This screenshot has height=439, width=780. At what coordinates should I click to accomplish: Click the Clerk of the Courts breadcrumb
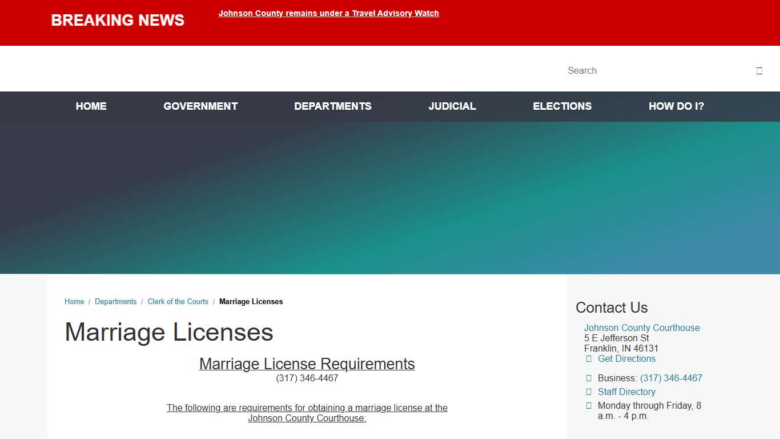click(x=178, y=301)
